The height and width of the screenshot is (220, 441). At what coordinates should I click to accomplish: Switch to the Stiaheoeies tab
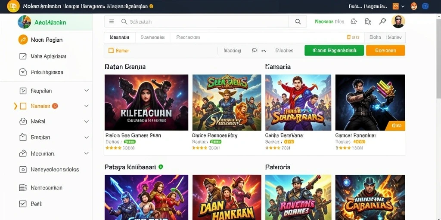click(x=152, y=37)
